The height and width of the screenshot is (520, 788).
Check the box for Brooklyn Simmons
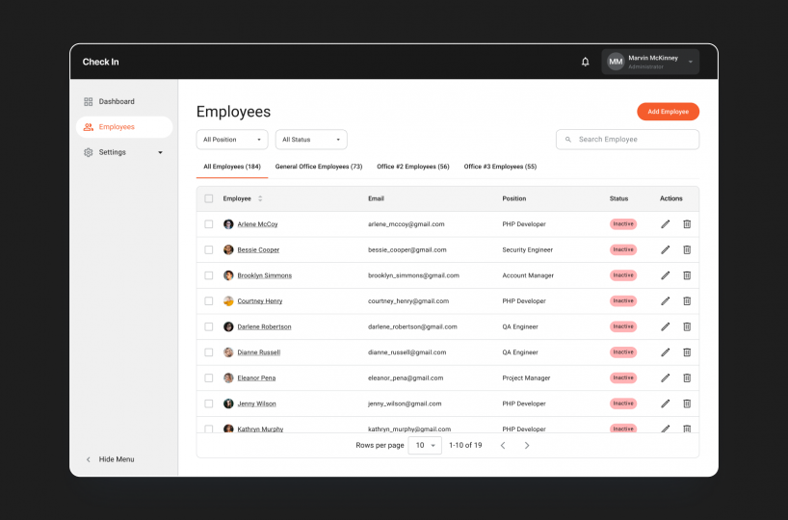click(209, 275)
